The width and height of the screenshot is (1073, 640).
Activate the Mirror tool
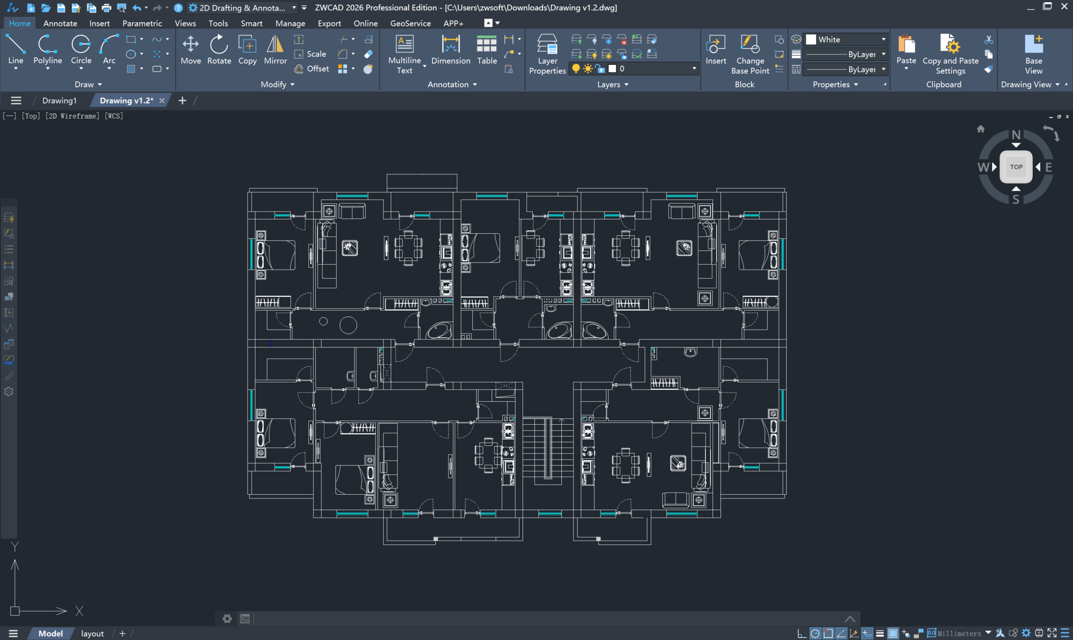click(275, 49)
